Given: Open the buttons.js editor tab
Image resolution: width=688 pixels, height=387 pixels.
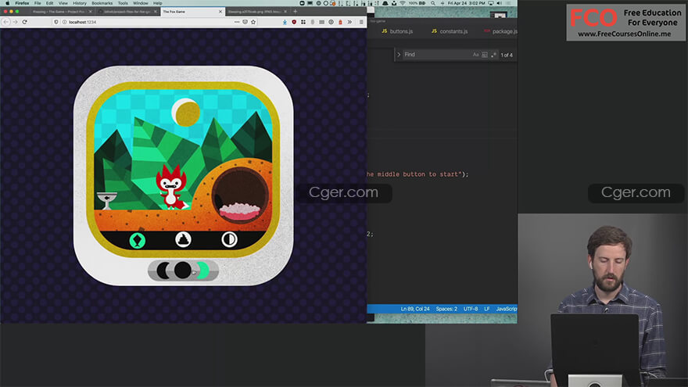Looking at the screenshot, I should 397,31.
